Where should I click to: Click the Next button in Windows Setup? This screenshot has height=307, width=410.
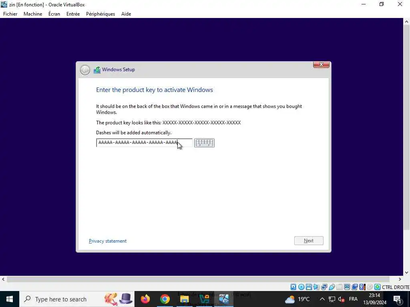click(309, 241)
